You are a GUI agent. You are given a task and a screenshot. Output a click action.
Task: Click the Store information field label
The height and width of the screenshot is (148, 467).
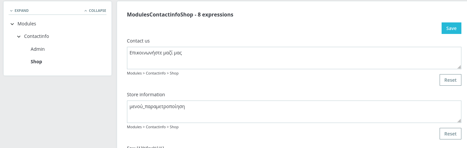146,95
